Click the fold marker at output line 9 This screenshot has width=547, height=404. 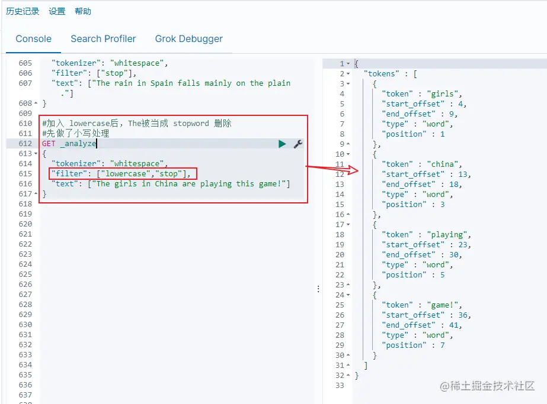348,144
